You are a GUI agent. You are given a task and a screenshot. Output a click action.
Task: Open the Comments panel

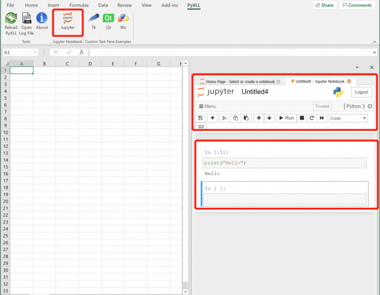(357, 5)
